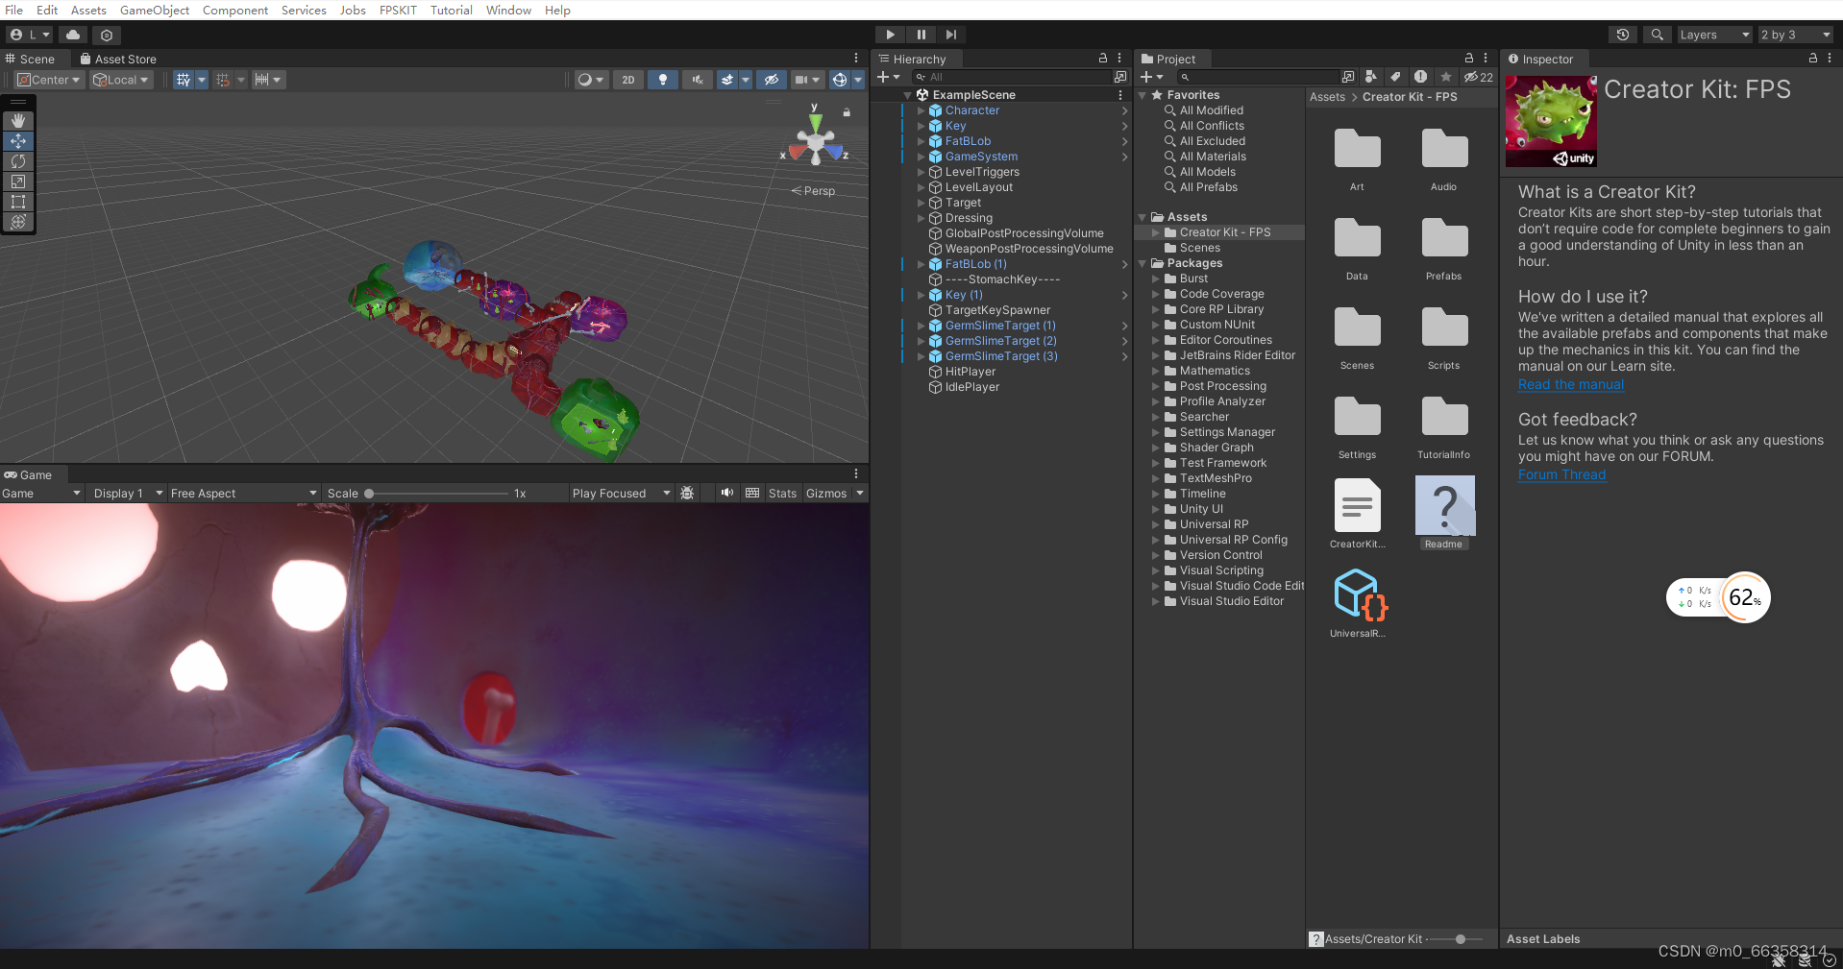Screen dimensions: 1843x969
Task: Toggle Game view shortcuts keyboard icon
Action: (x=752, y=493)
